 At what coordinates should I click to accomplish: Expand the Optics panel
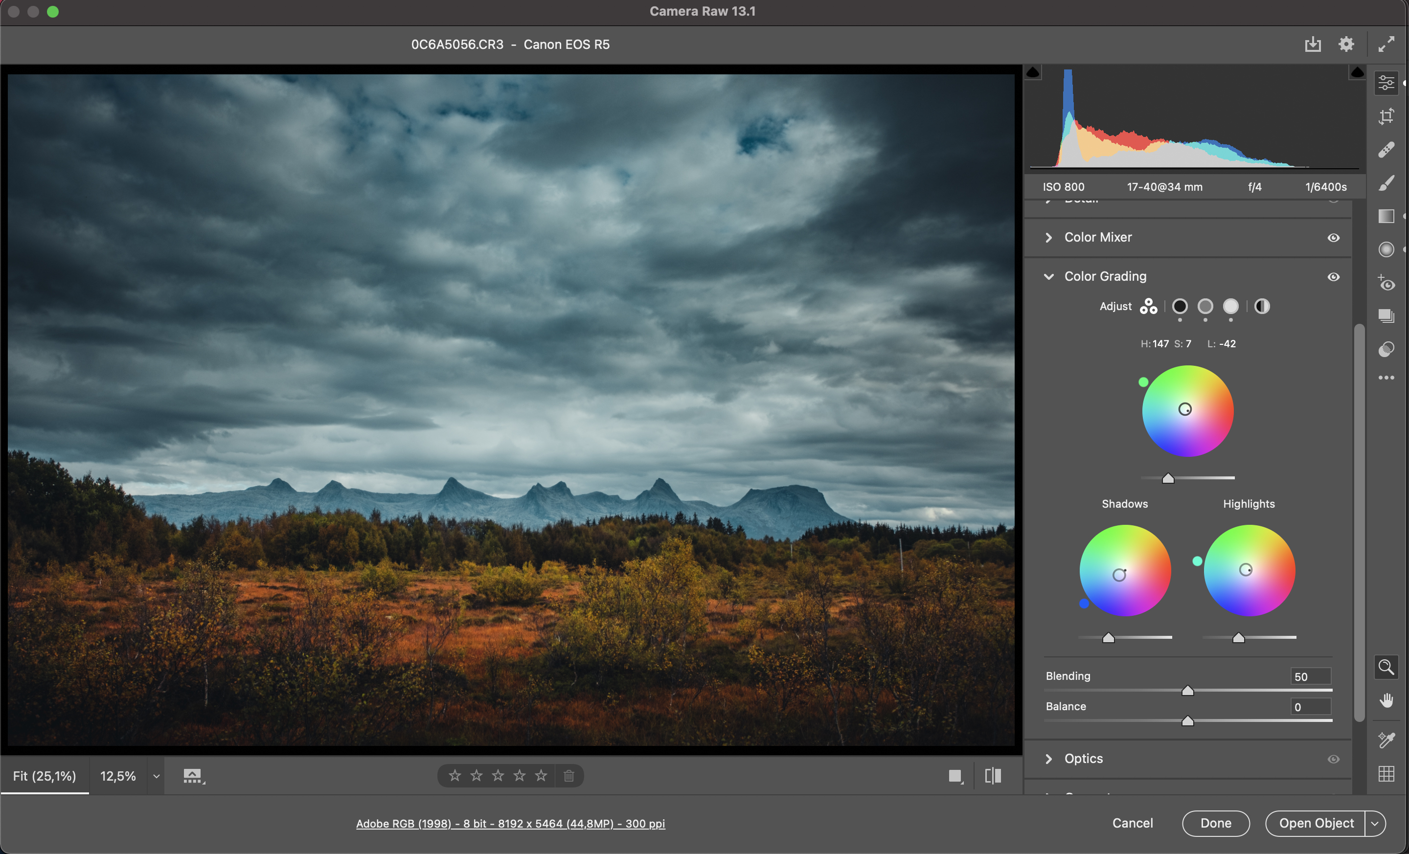click(1048, 759)
